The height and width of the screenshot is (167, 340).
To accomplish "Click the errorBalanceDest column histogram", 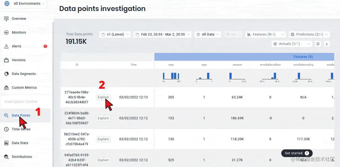I will click(x=270, y=77).
